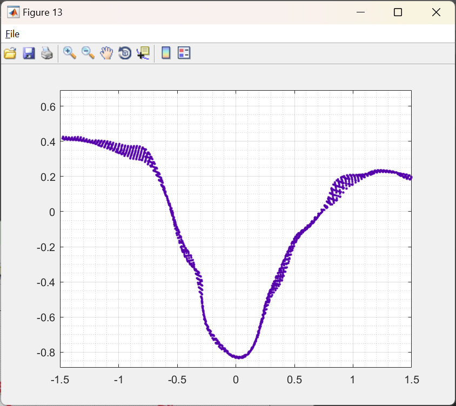Click the Figure 13 title bar text
Image resolution: width=456 pixels, height=406 pixels.
[42, 12]
